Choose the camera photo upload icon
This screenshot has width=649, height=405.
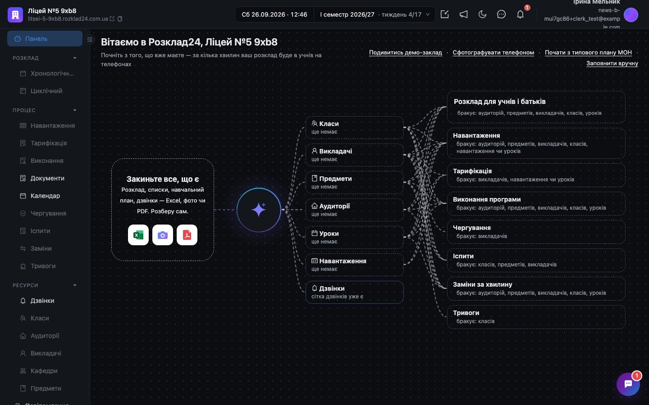163,235
